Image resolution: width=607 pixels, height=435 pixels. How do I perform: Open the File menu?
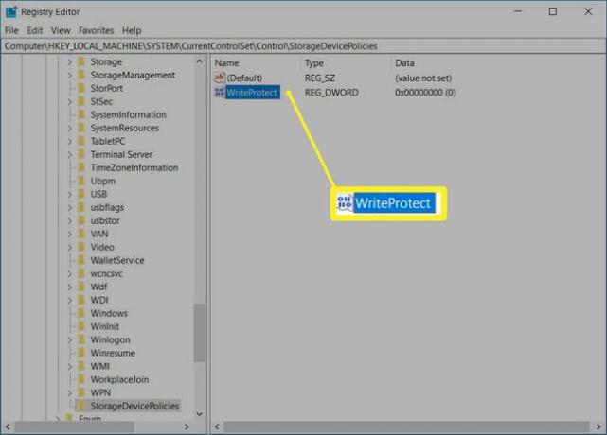[x=11, y=30]
